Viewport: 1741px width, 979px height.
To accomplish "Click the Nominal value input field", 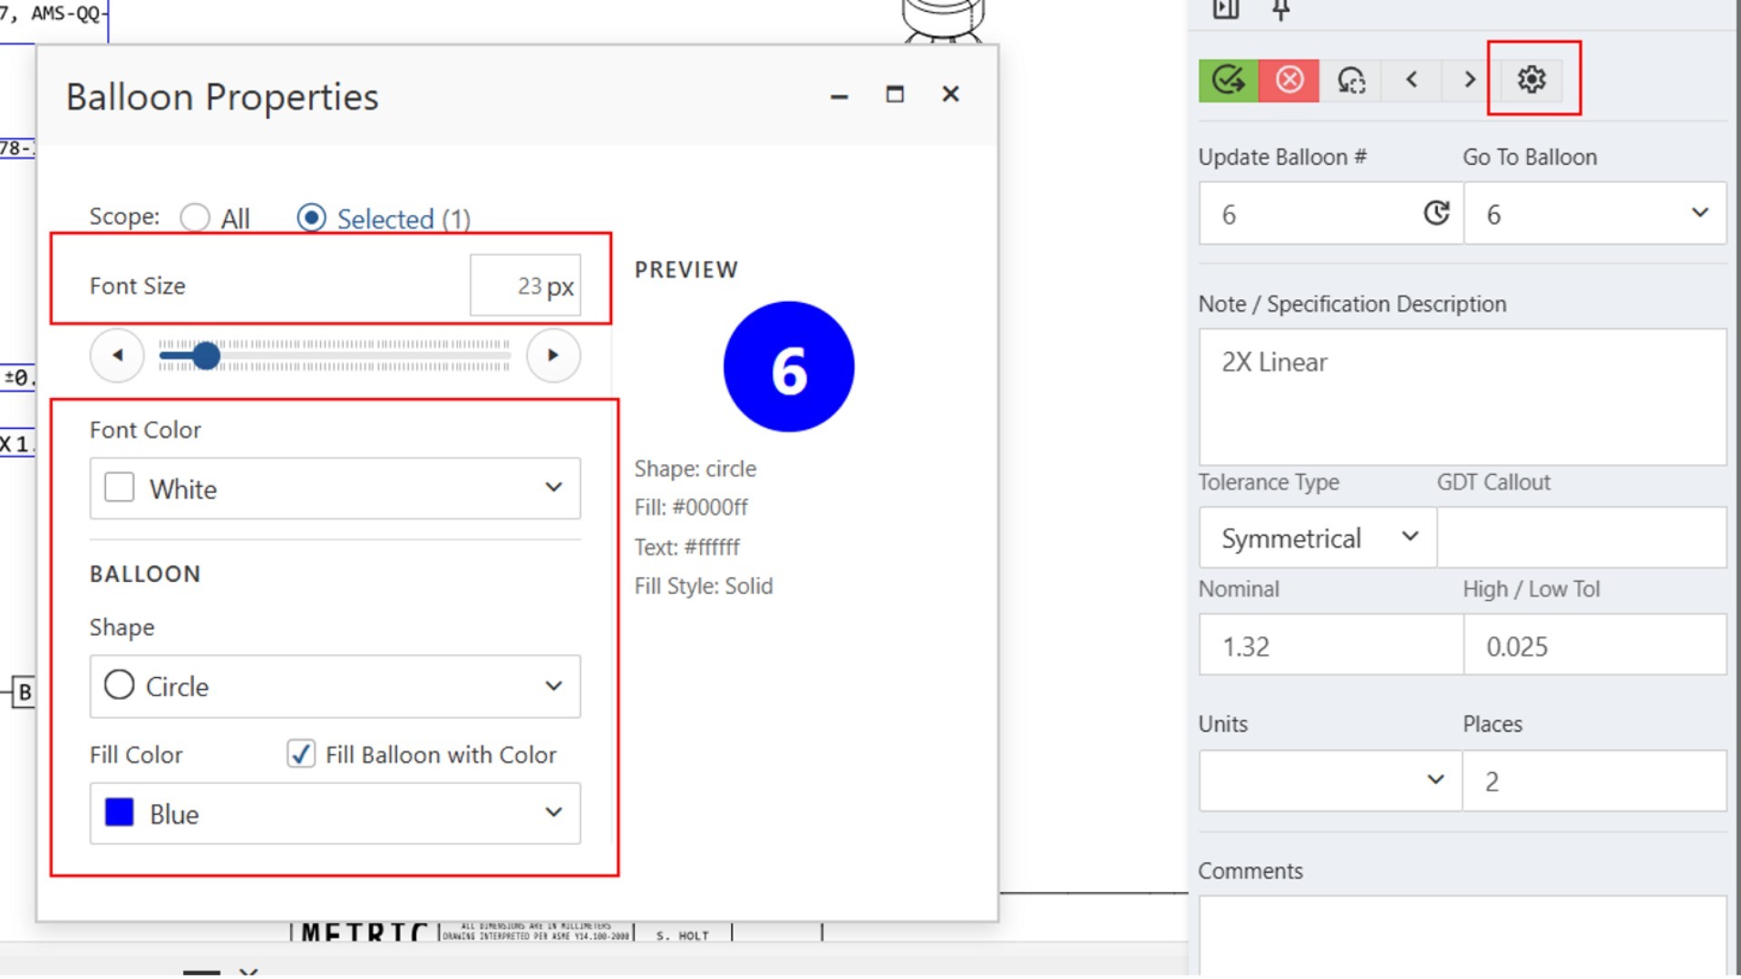I will click(1329, 645).
